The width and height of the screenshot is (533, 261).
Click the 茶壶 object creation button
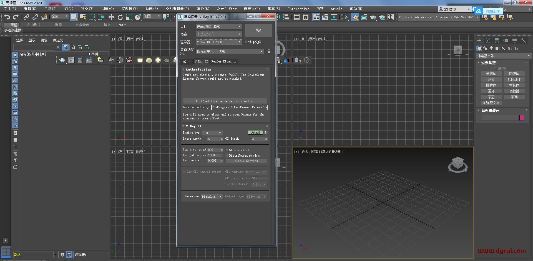pyautogui.click(x=491, y=97)
